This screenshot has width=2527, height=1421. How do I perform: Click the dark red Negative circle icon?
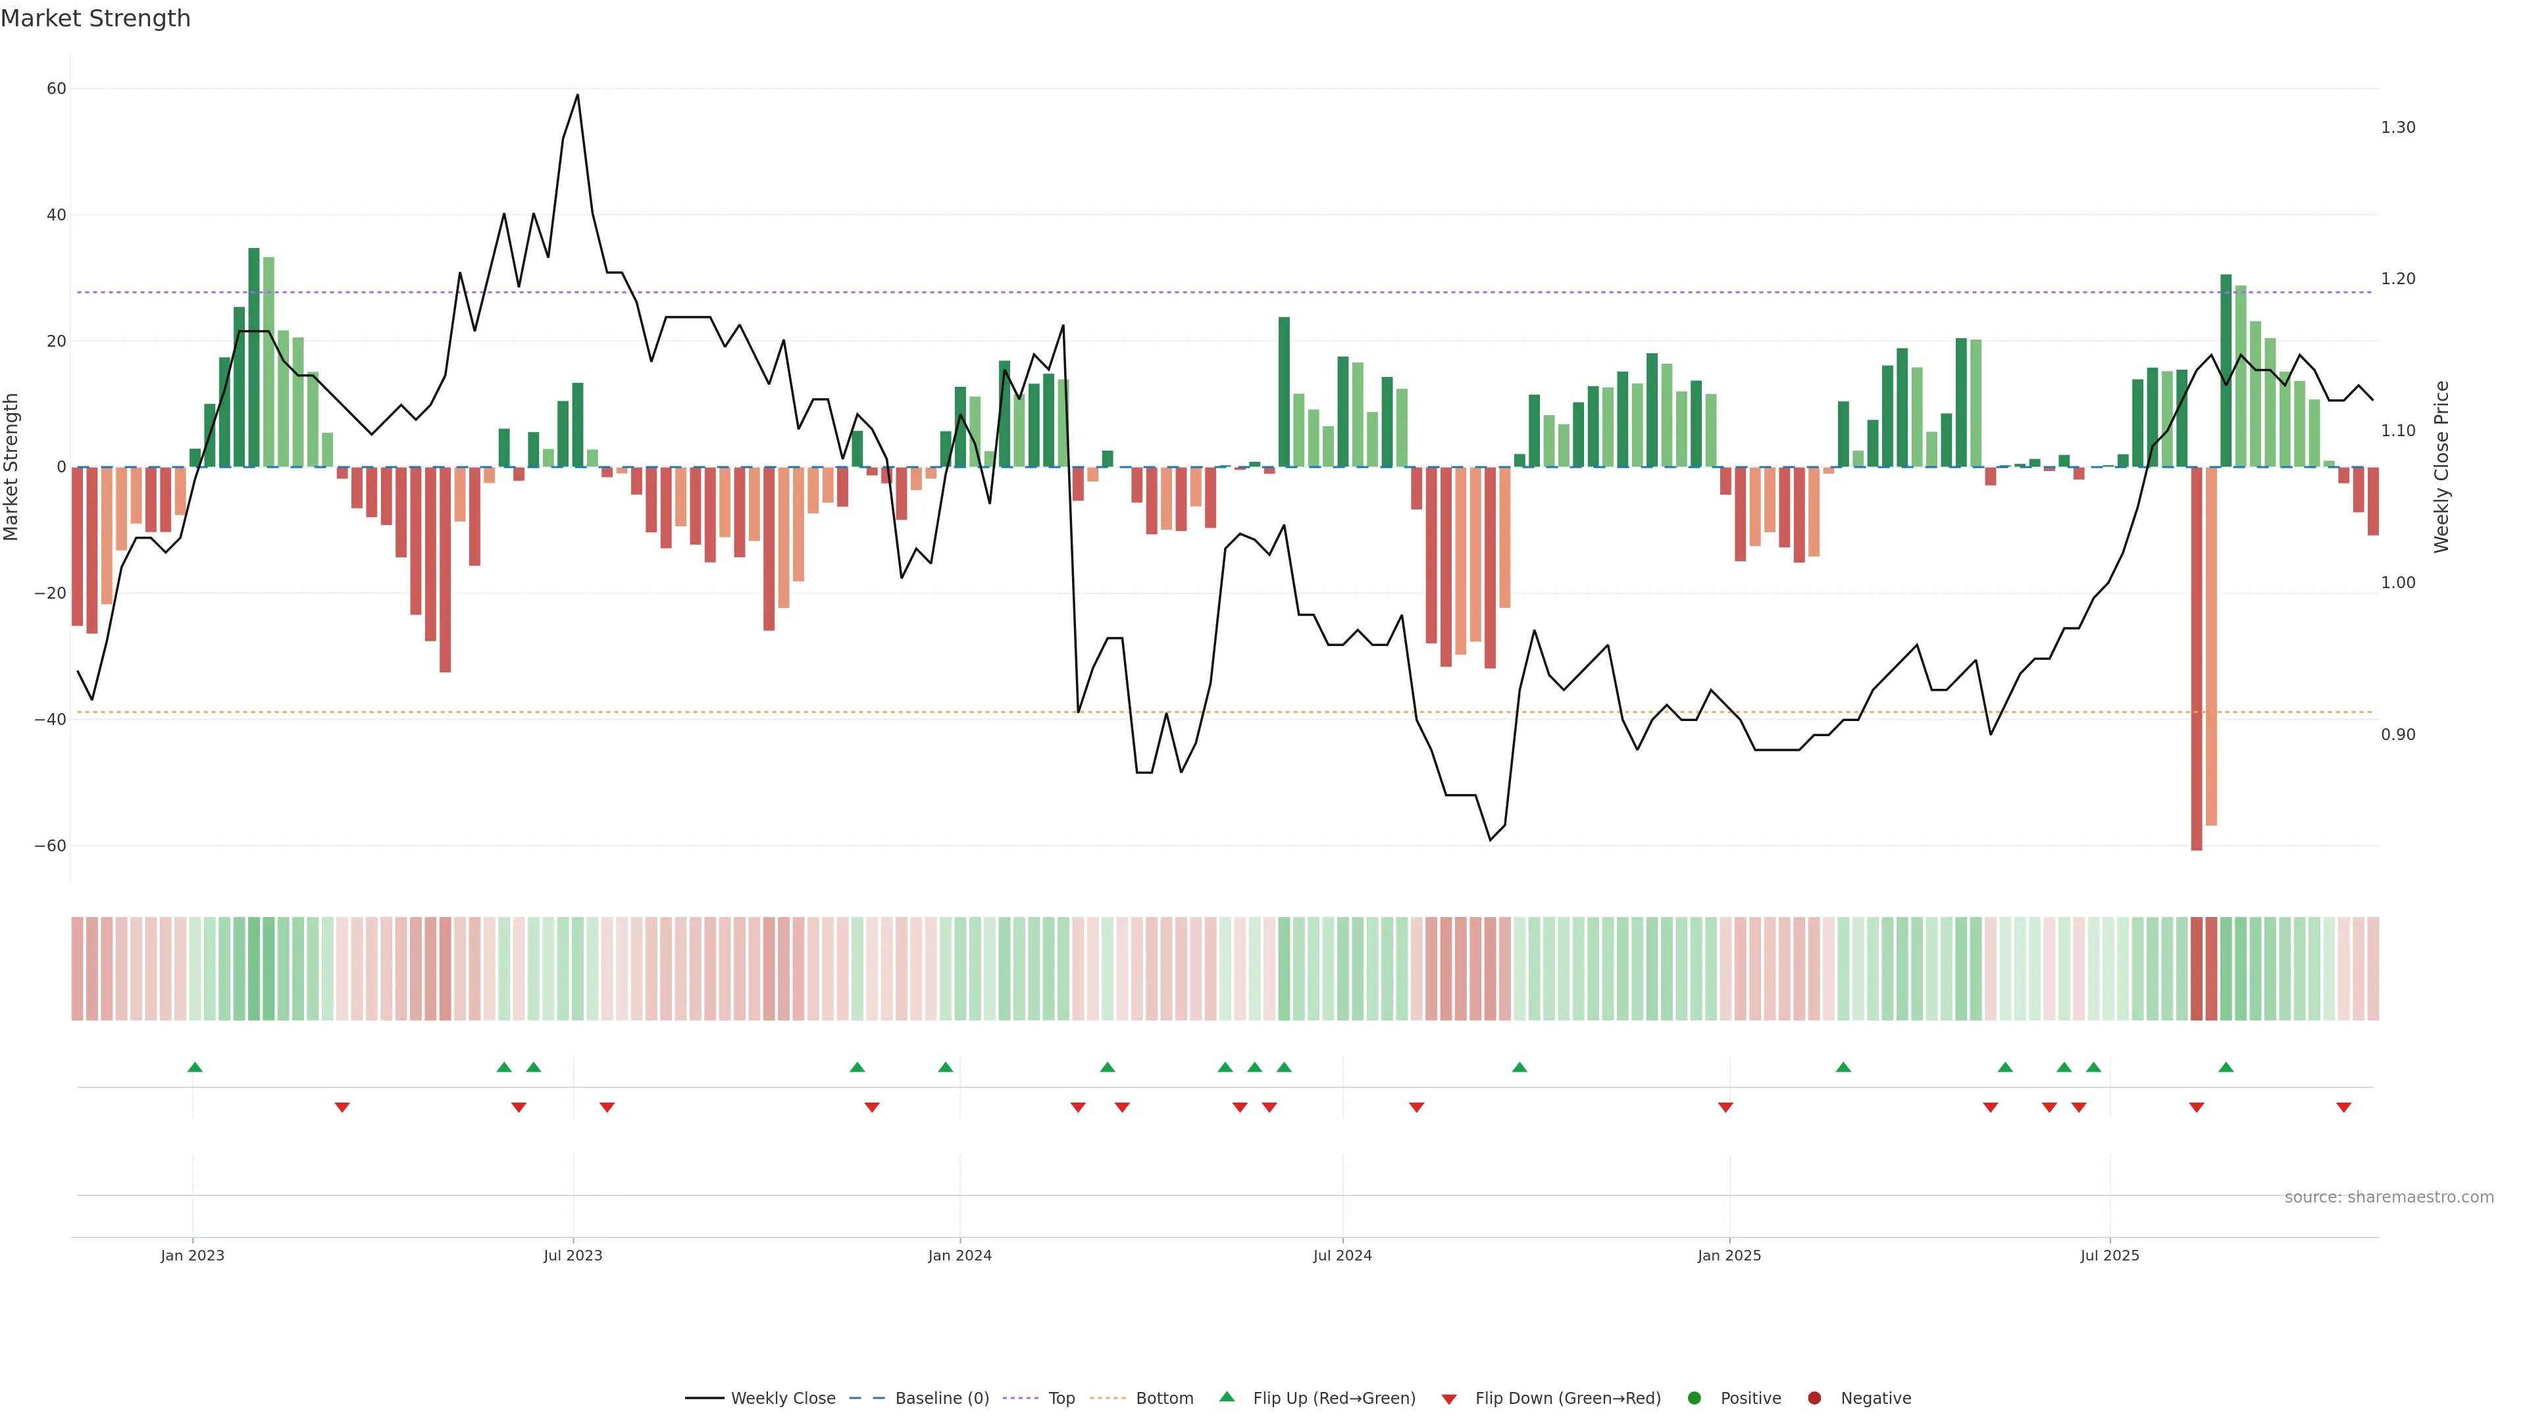pyautogui.click(x=1814, y=1397)
